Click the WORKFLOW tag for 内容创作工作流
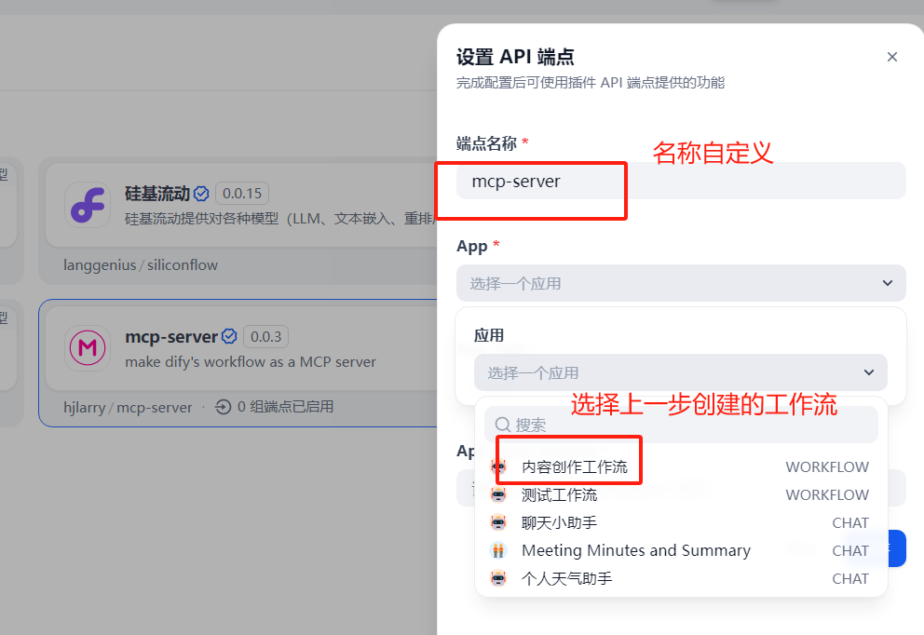 tap(827, 467)
